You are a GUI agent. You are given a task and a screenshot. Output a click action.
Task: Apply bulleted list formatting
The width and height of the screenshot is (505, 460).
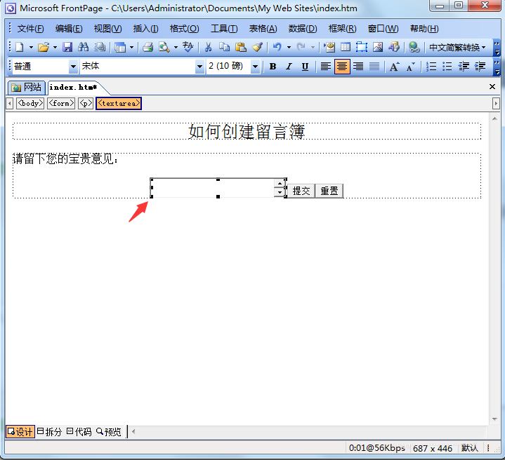coord(447,67)
